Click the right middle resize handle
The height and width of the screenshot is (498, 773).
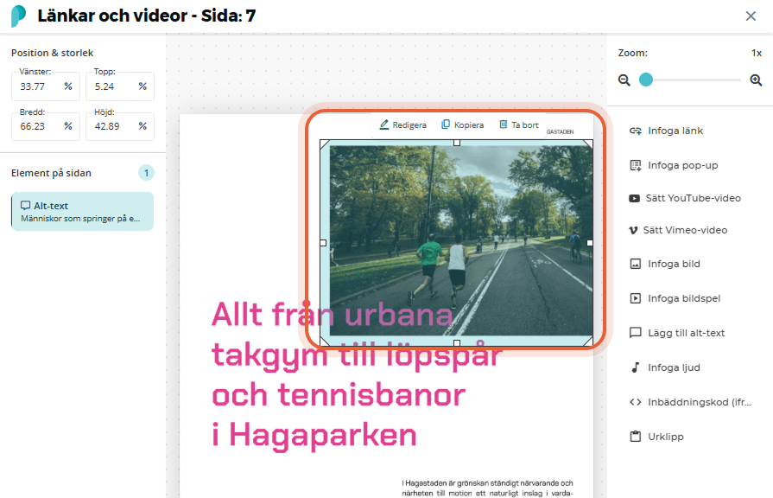pyautogui.click(x=590, y=243)
